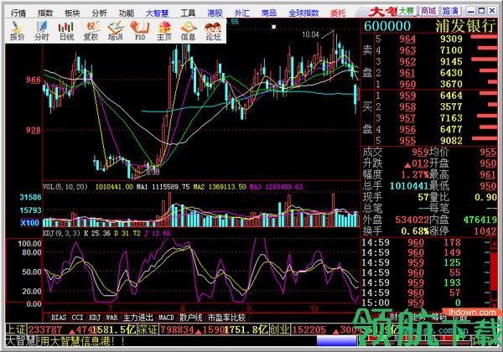
Task: Click the 创业 index in status bar
Action: (280, 329)
